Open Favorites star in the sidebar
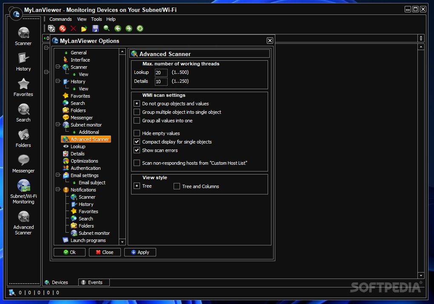 (23, 87)
